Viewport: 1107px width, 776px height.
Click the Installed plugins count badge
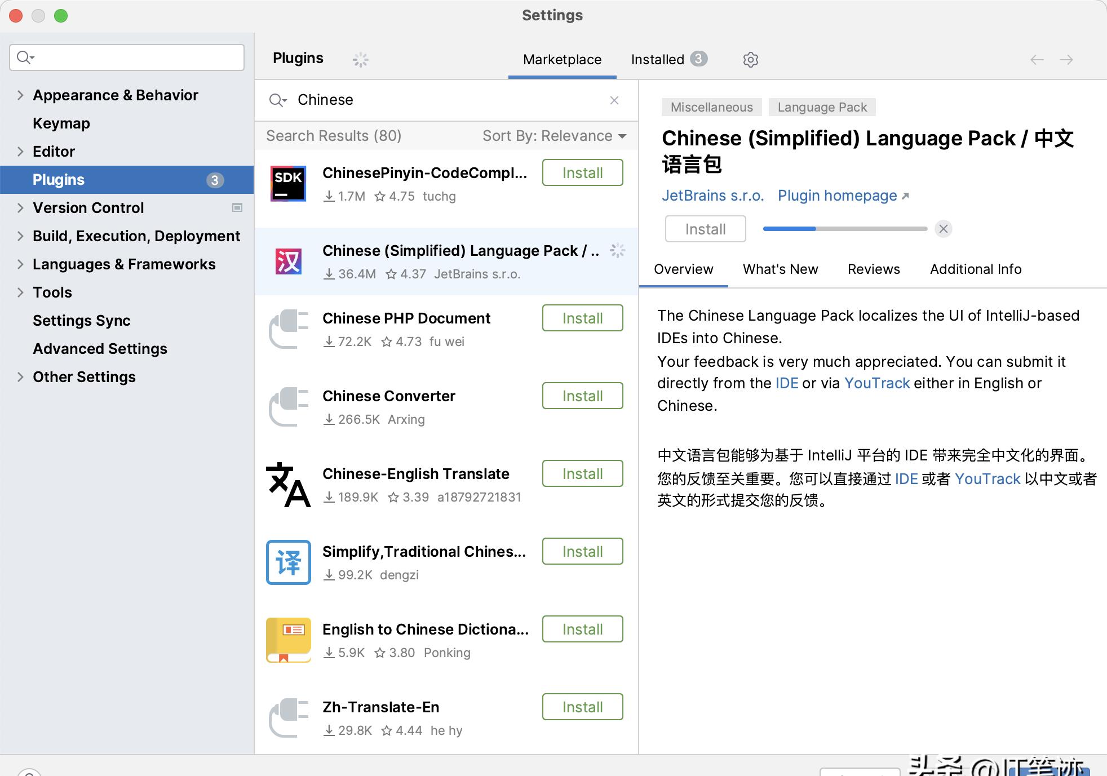click(x=699, y=59)
